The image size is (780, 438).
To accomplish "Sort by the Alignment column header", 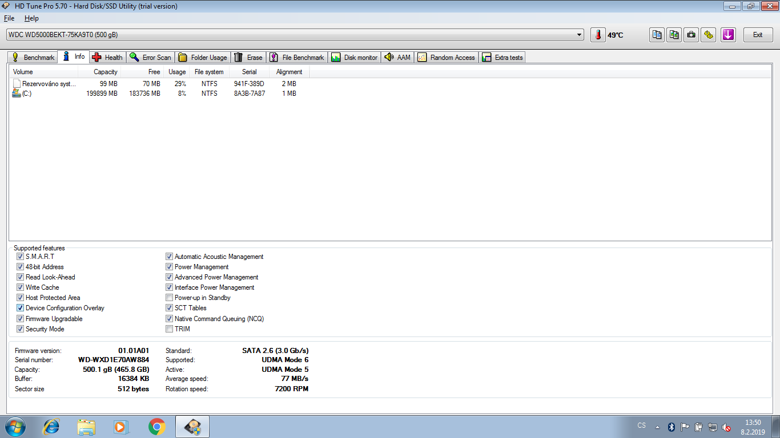I will click(290, 72).
